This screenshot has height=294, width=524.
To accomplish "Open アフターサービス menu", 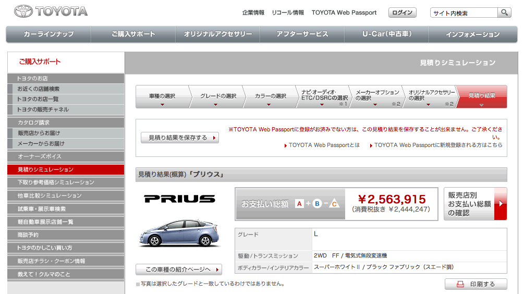I will pyautogui.click(x=302, y=34).
